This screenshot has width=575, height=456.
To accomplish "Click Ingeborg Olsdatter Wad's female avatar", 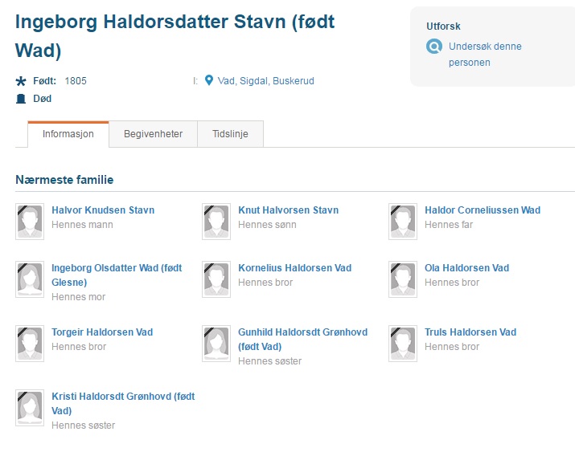I will click(30, 279).
